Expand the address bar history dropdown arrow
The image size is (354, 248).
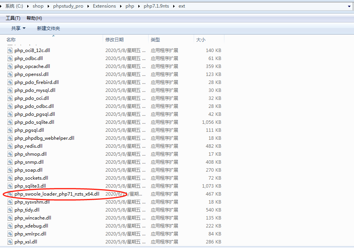click(349, 6)
